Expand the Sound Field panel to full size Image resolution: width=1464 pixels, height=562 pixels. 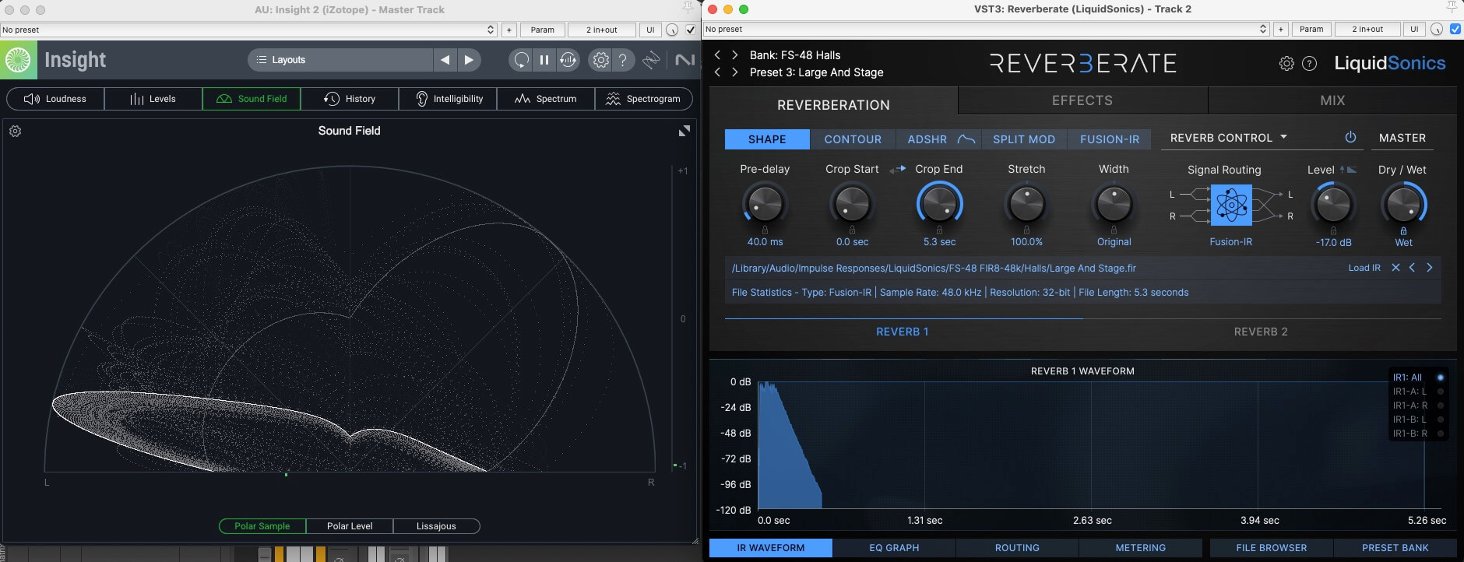tap(684, 131)
